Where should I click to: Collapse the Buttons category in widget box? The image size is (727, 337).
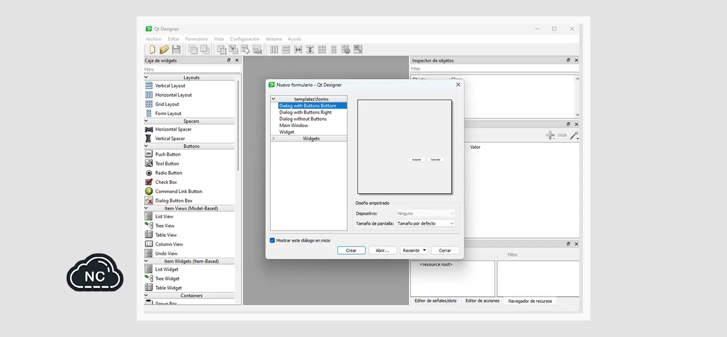(x=146, y=146)
